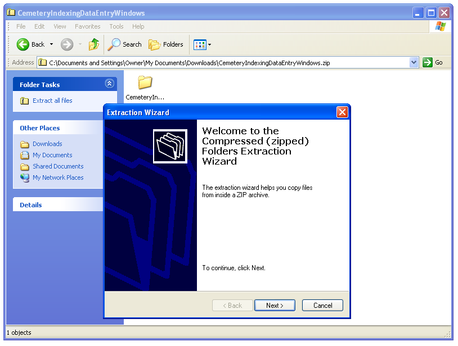
Task: Open the File menu
Action: coord(21,26)
